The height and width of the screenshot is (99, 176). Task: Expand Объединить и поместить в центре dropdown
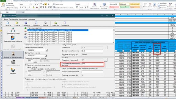[74, 7]
